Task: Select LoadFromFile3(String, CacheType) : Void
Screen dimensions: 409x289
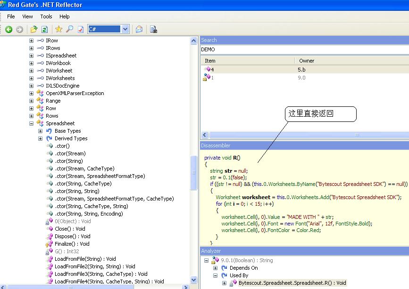Action: point(101,274)
